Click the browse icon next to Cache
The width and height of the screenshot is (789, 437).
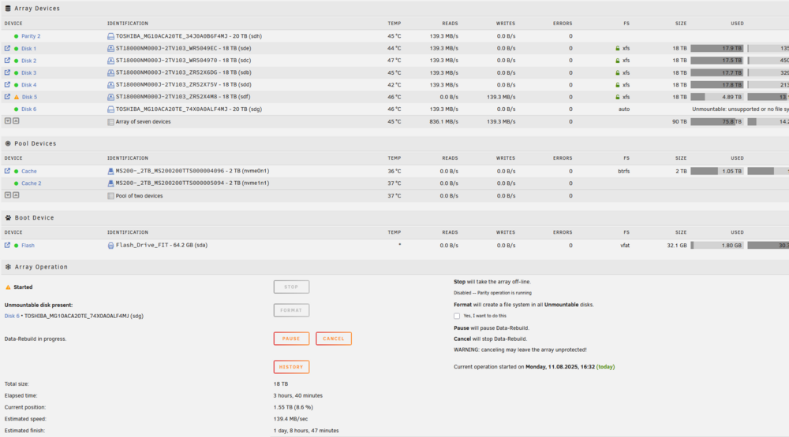tap(7, 171)
